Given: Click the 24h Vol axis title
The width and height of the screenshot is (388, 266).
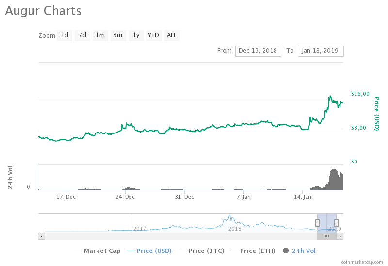Looking at the screenshot, I should point(10,177).
